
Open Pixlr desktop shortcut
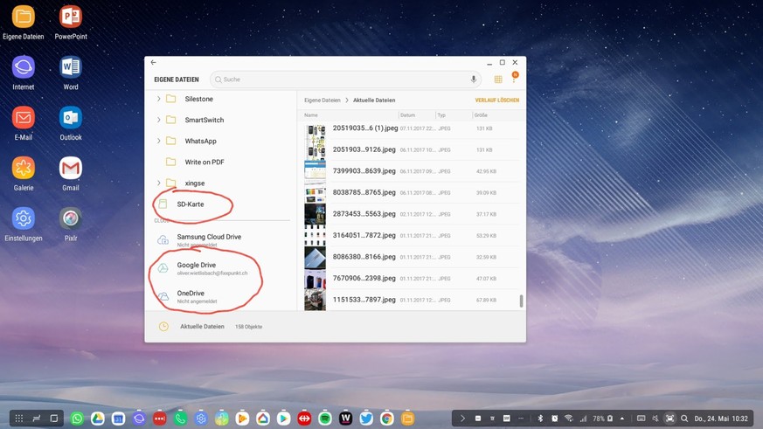[x=71, y=218]
